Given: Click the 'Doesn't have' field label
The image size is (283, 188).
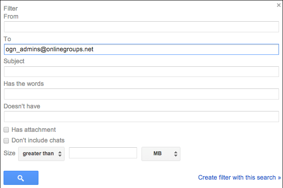Looking at the screenshot, I should click(22, 106).
